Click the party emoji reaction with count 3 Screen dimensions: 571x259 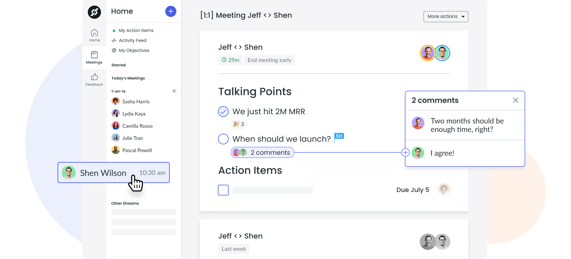pyautogui.click(x=239, y=124)
